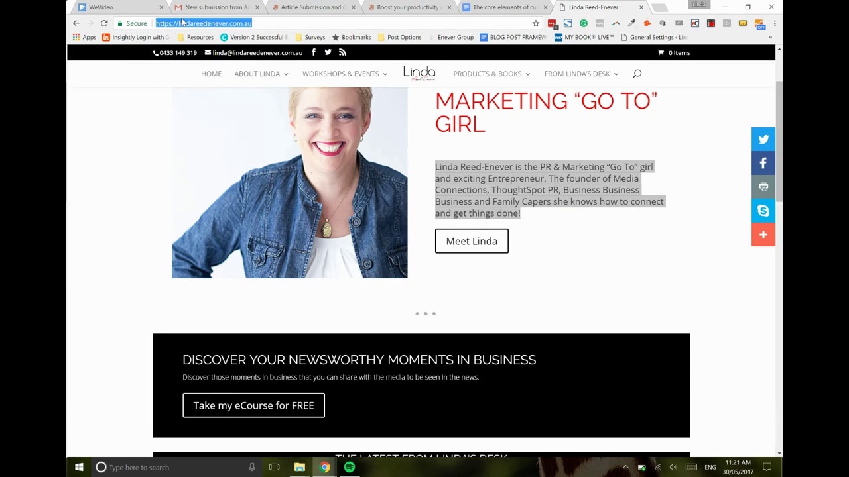Open shopping cart showing 0 Items
This screenshot has width=849, height=477.
point(674,52)
